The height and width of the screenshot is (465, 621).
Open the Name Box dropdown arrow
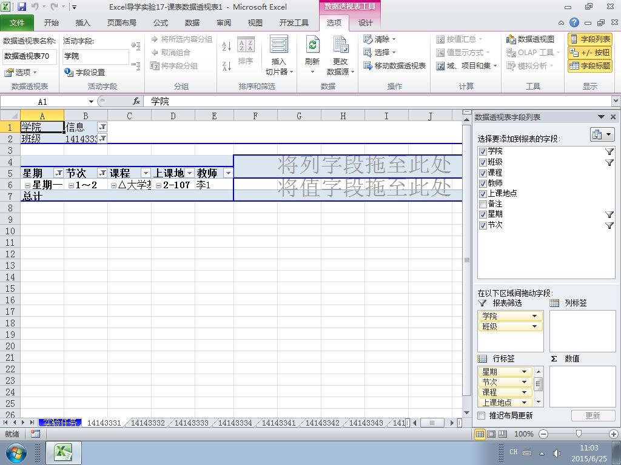(x=91, y=102)
